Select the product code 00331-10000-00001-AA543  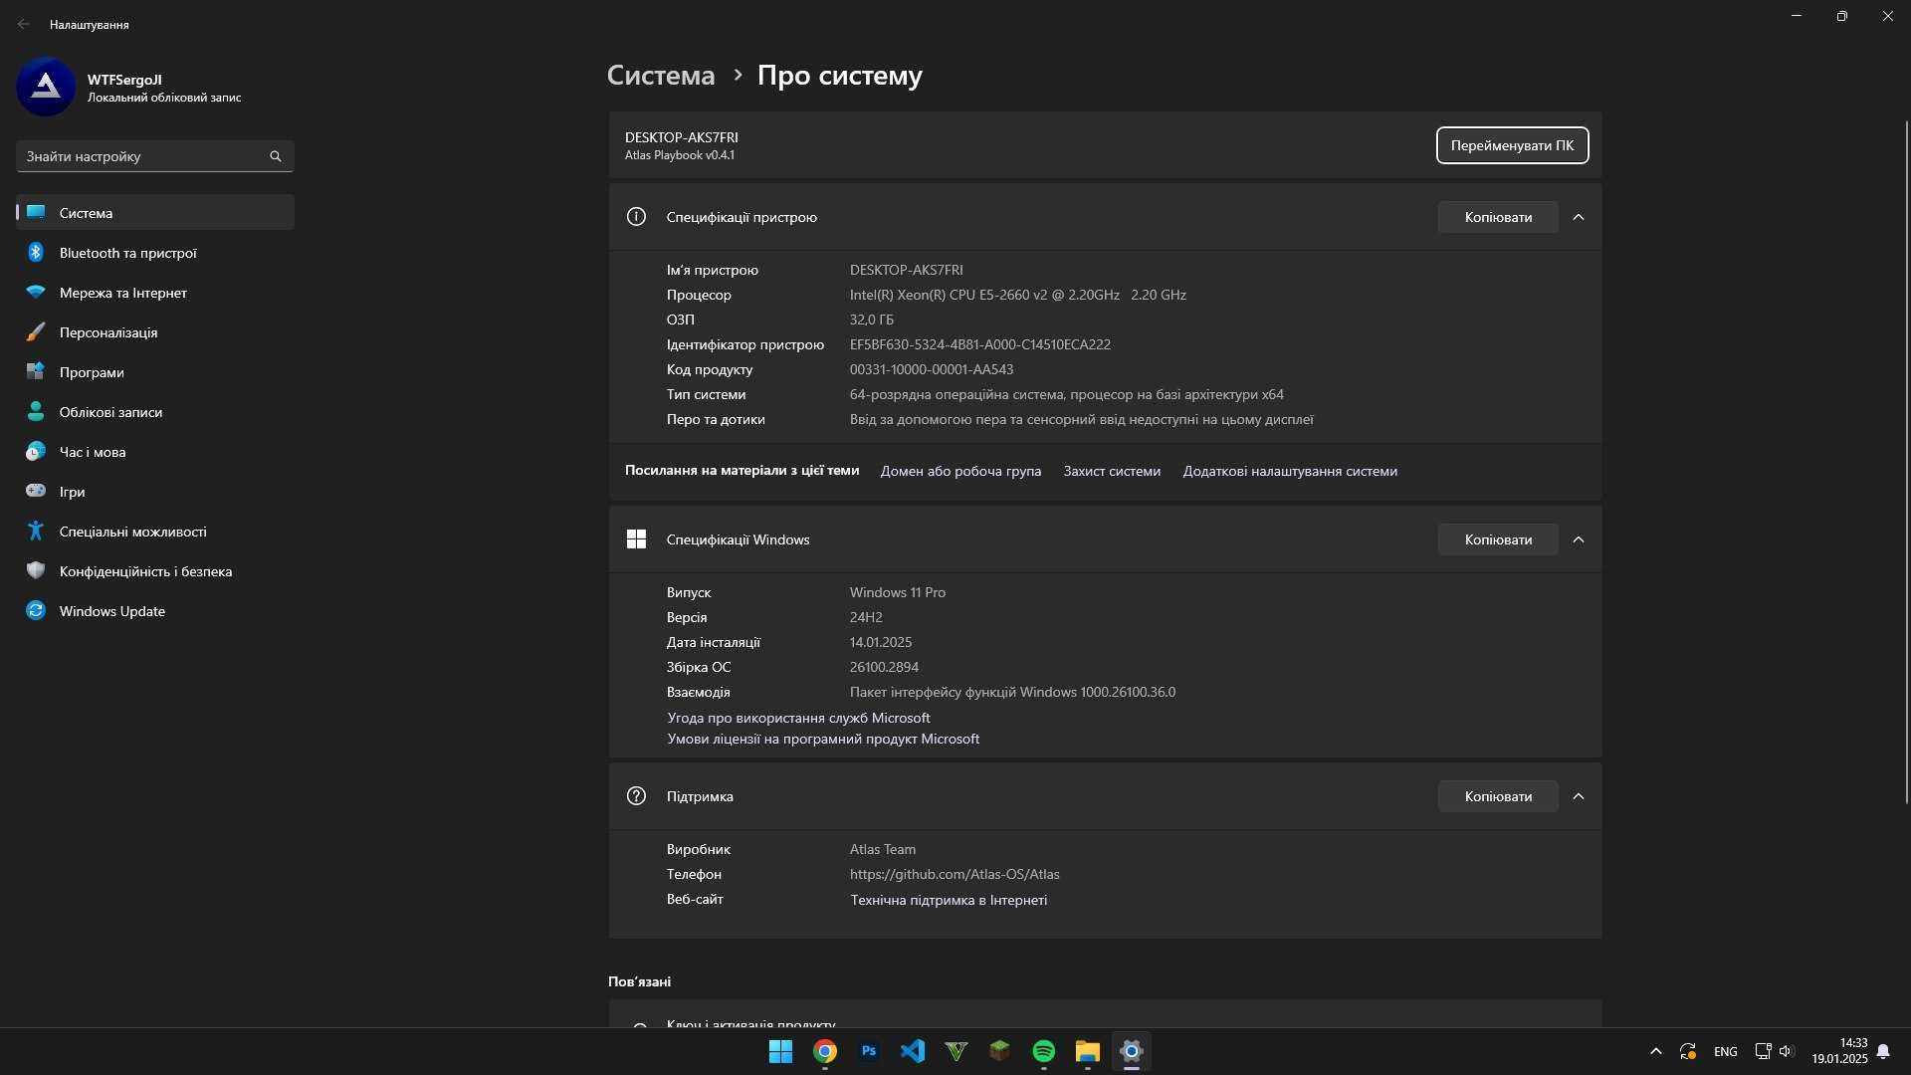pos(932,369)
